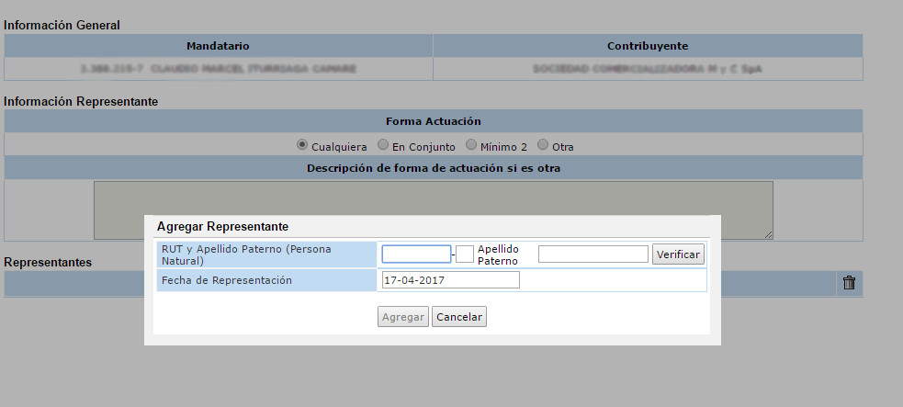
Task: Focus the RUT verification digit box
Action: click(x=464, y=254)
